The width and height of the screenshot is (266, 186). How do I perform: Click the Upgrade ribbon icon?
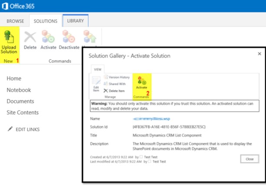pos(90,37)
